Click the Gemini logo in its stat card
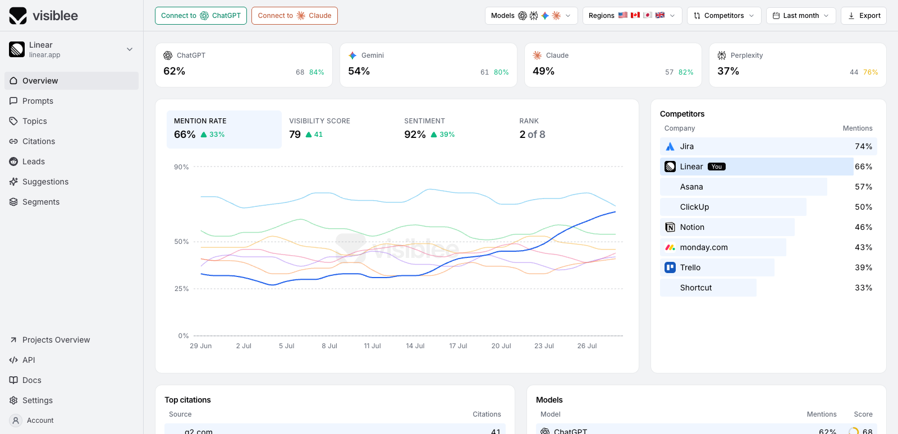The image size is (898, 434). tap(352, 56)
